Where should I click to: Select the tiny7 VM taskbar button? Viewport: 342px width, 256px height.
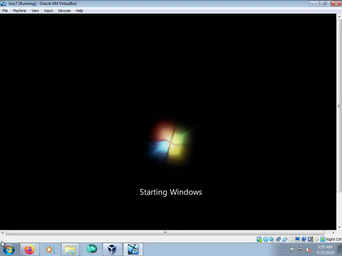click(133, 249)
